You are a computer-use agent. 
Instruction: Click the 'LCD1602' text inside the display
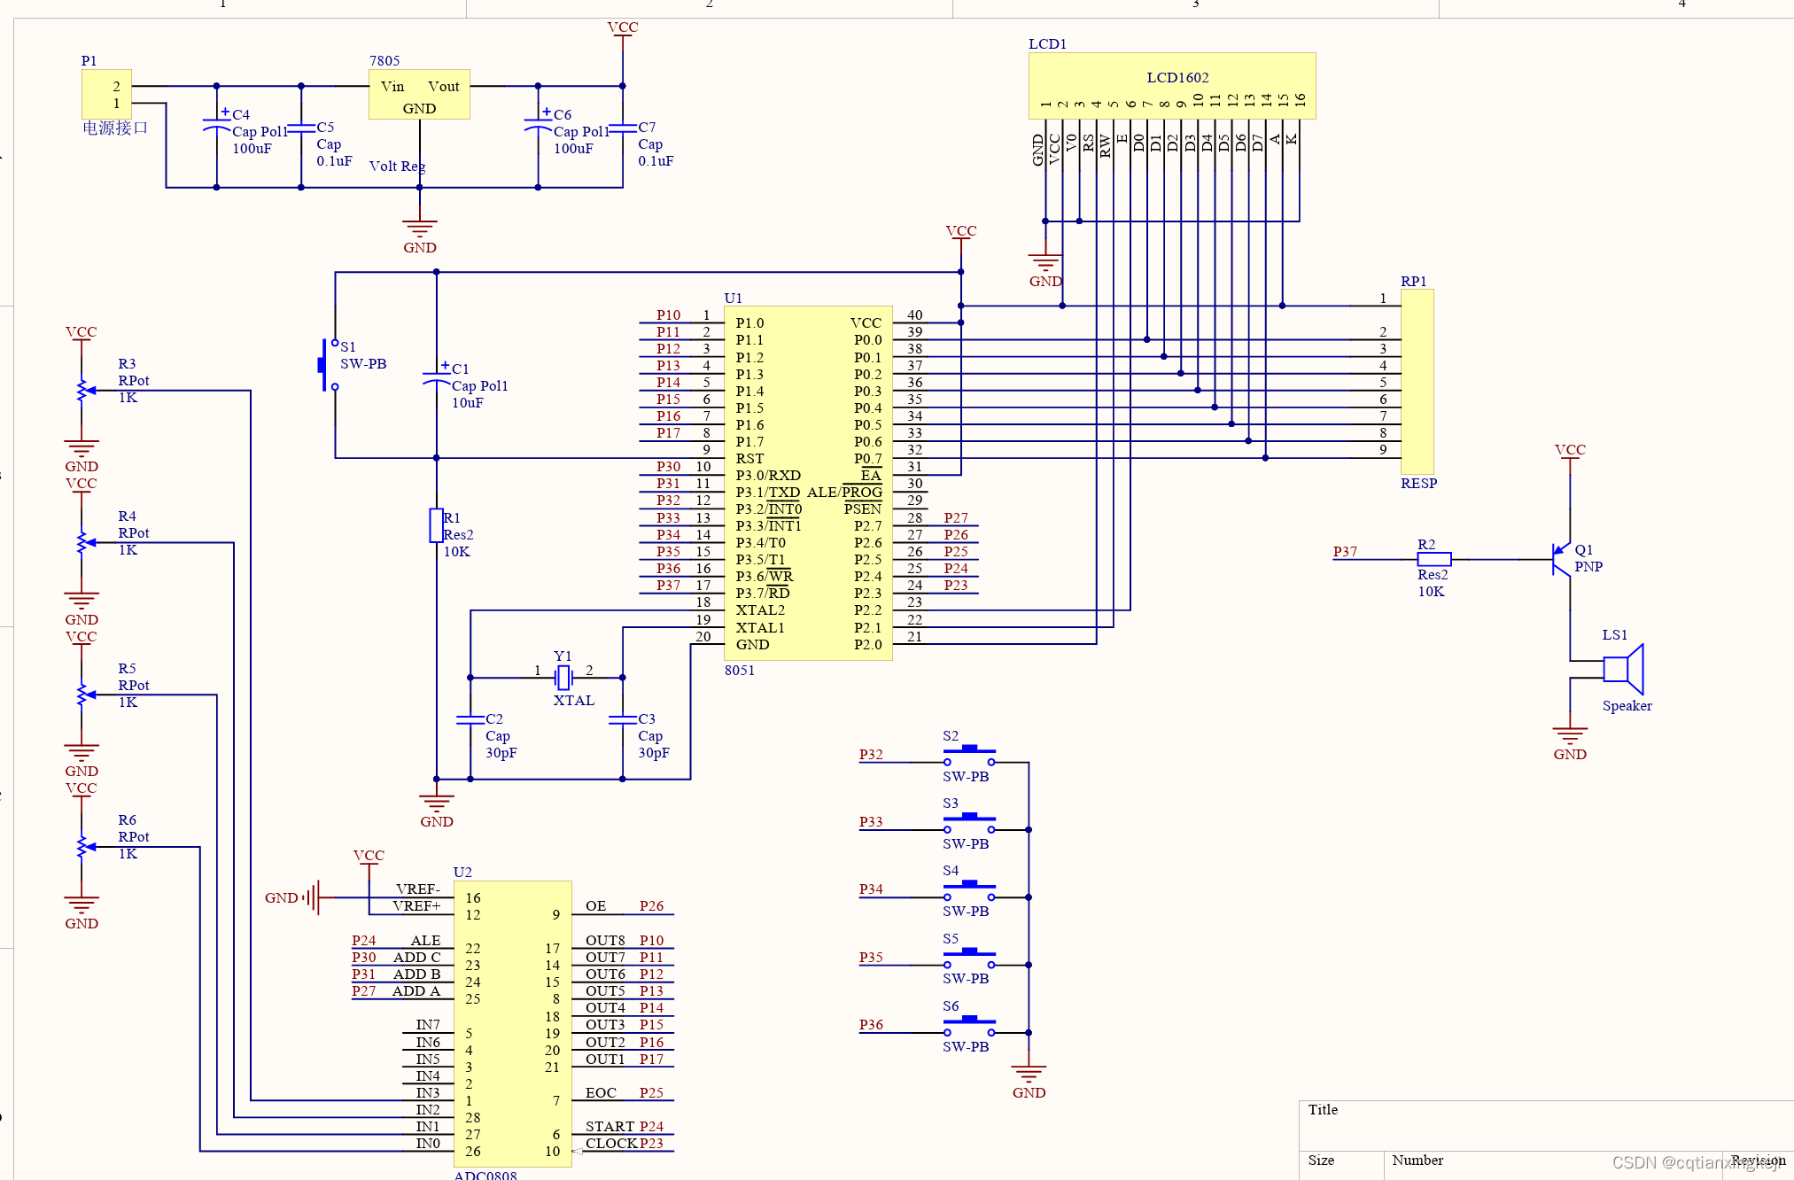coord(1177,77)
